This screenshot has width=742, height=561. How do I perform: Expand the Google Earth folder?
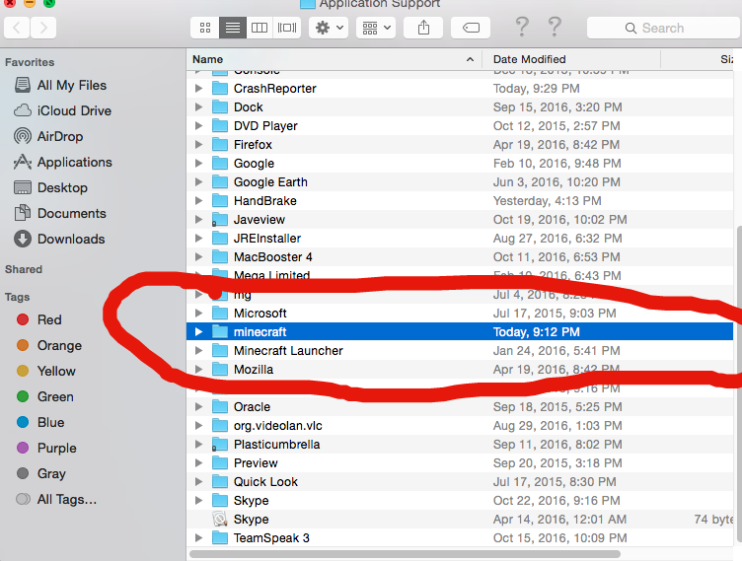point(198,182)
